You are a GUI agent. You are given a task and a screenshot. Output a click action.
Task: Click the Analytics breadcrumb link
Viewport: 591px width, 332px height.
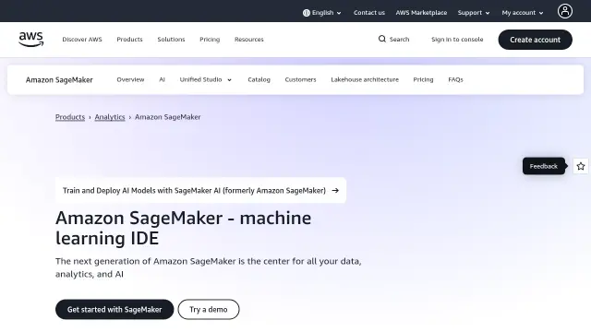pos(110,117)
